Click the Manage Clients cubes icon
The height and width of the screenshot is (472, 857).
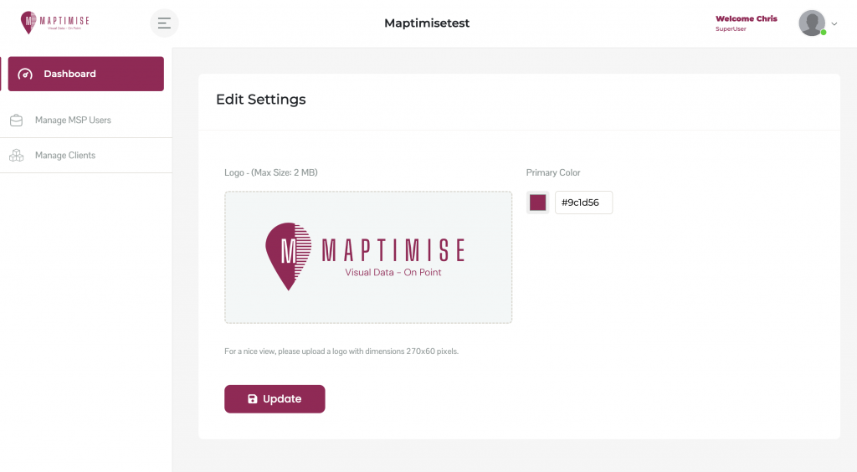(16, 156)
